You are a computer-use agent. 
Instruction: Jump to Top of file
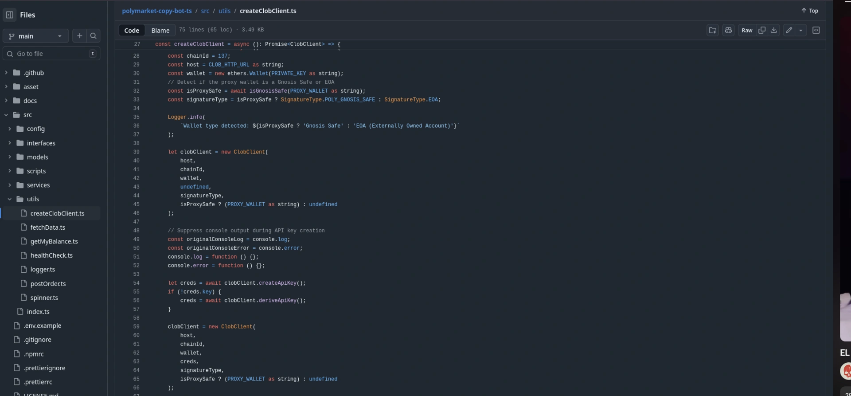[x=809, y=11]
